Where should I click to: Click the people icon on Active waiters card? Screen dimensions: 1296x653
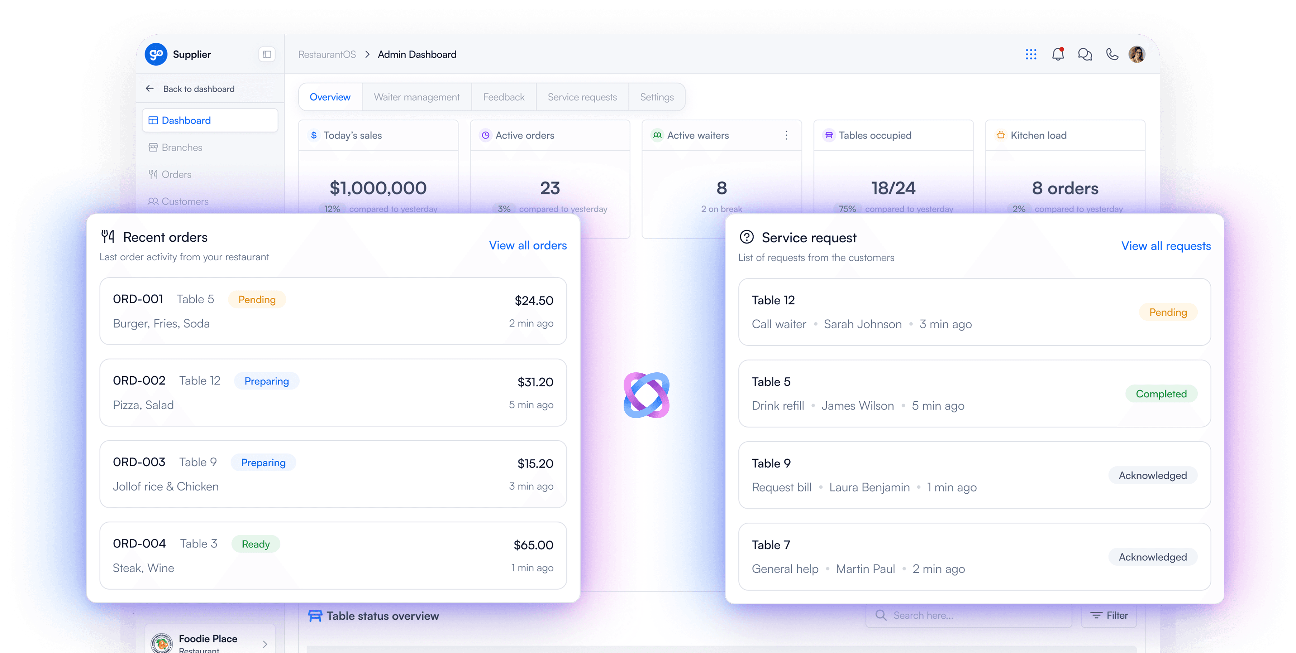[657, 135]
